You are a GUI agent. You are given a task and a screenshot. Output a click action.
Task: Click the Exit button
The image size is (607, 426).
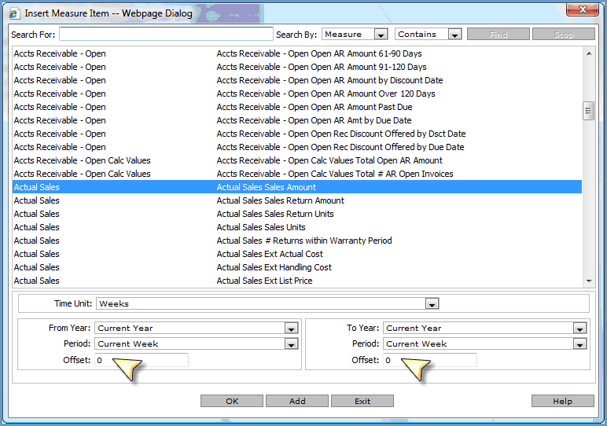[x=362, y=401]
